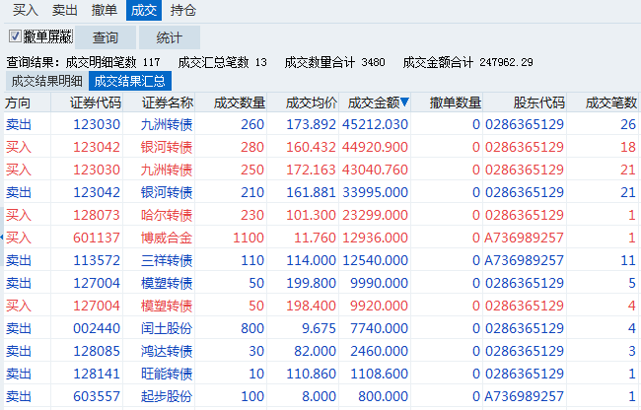Viewport: 641px width, 410px height.
Task: Switch to the 买入 tab
Action: point(26,10)
